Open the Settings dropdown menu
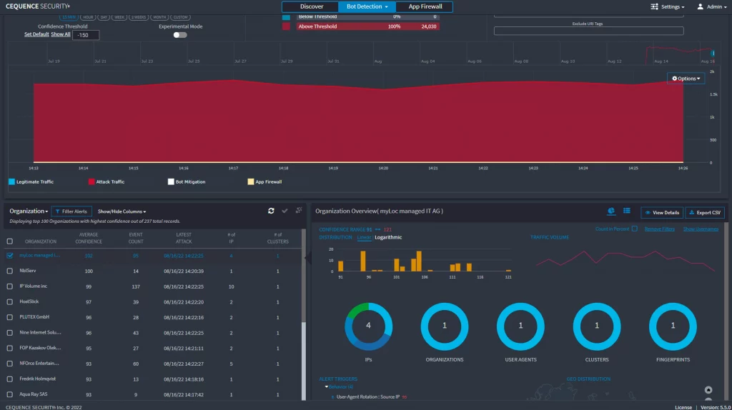 coord(668,6)
